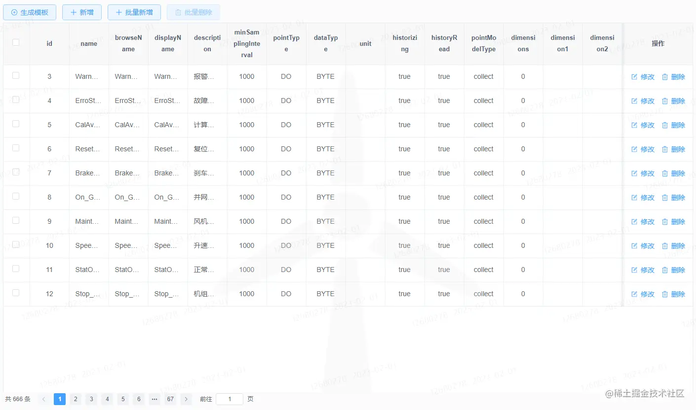Open page 3 of the table
The height and width of the screenshot is (410, 696).
coord(91,399)
